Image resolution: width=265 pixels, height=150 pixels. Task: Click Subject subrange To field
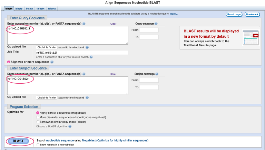click(x=149, y=87)
